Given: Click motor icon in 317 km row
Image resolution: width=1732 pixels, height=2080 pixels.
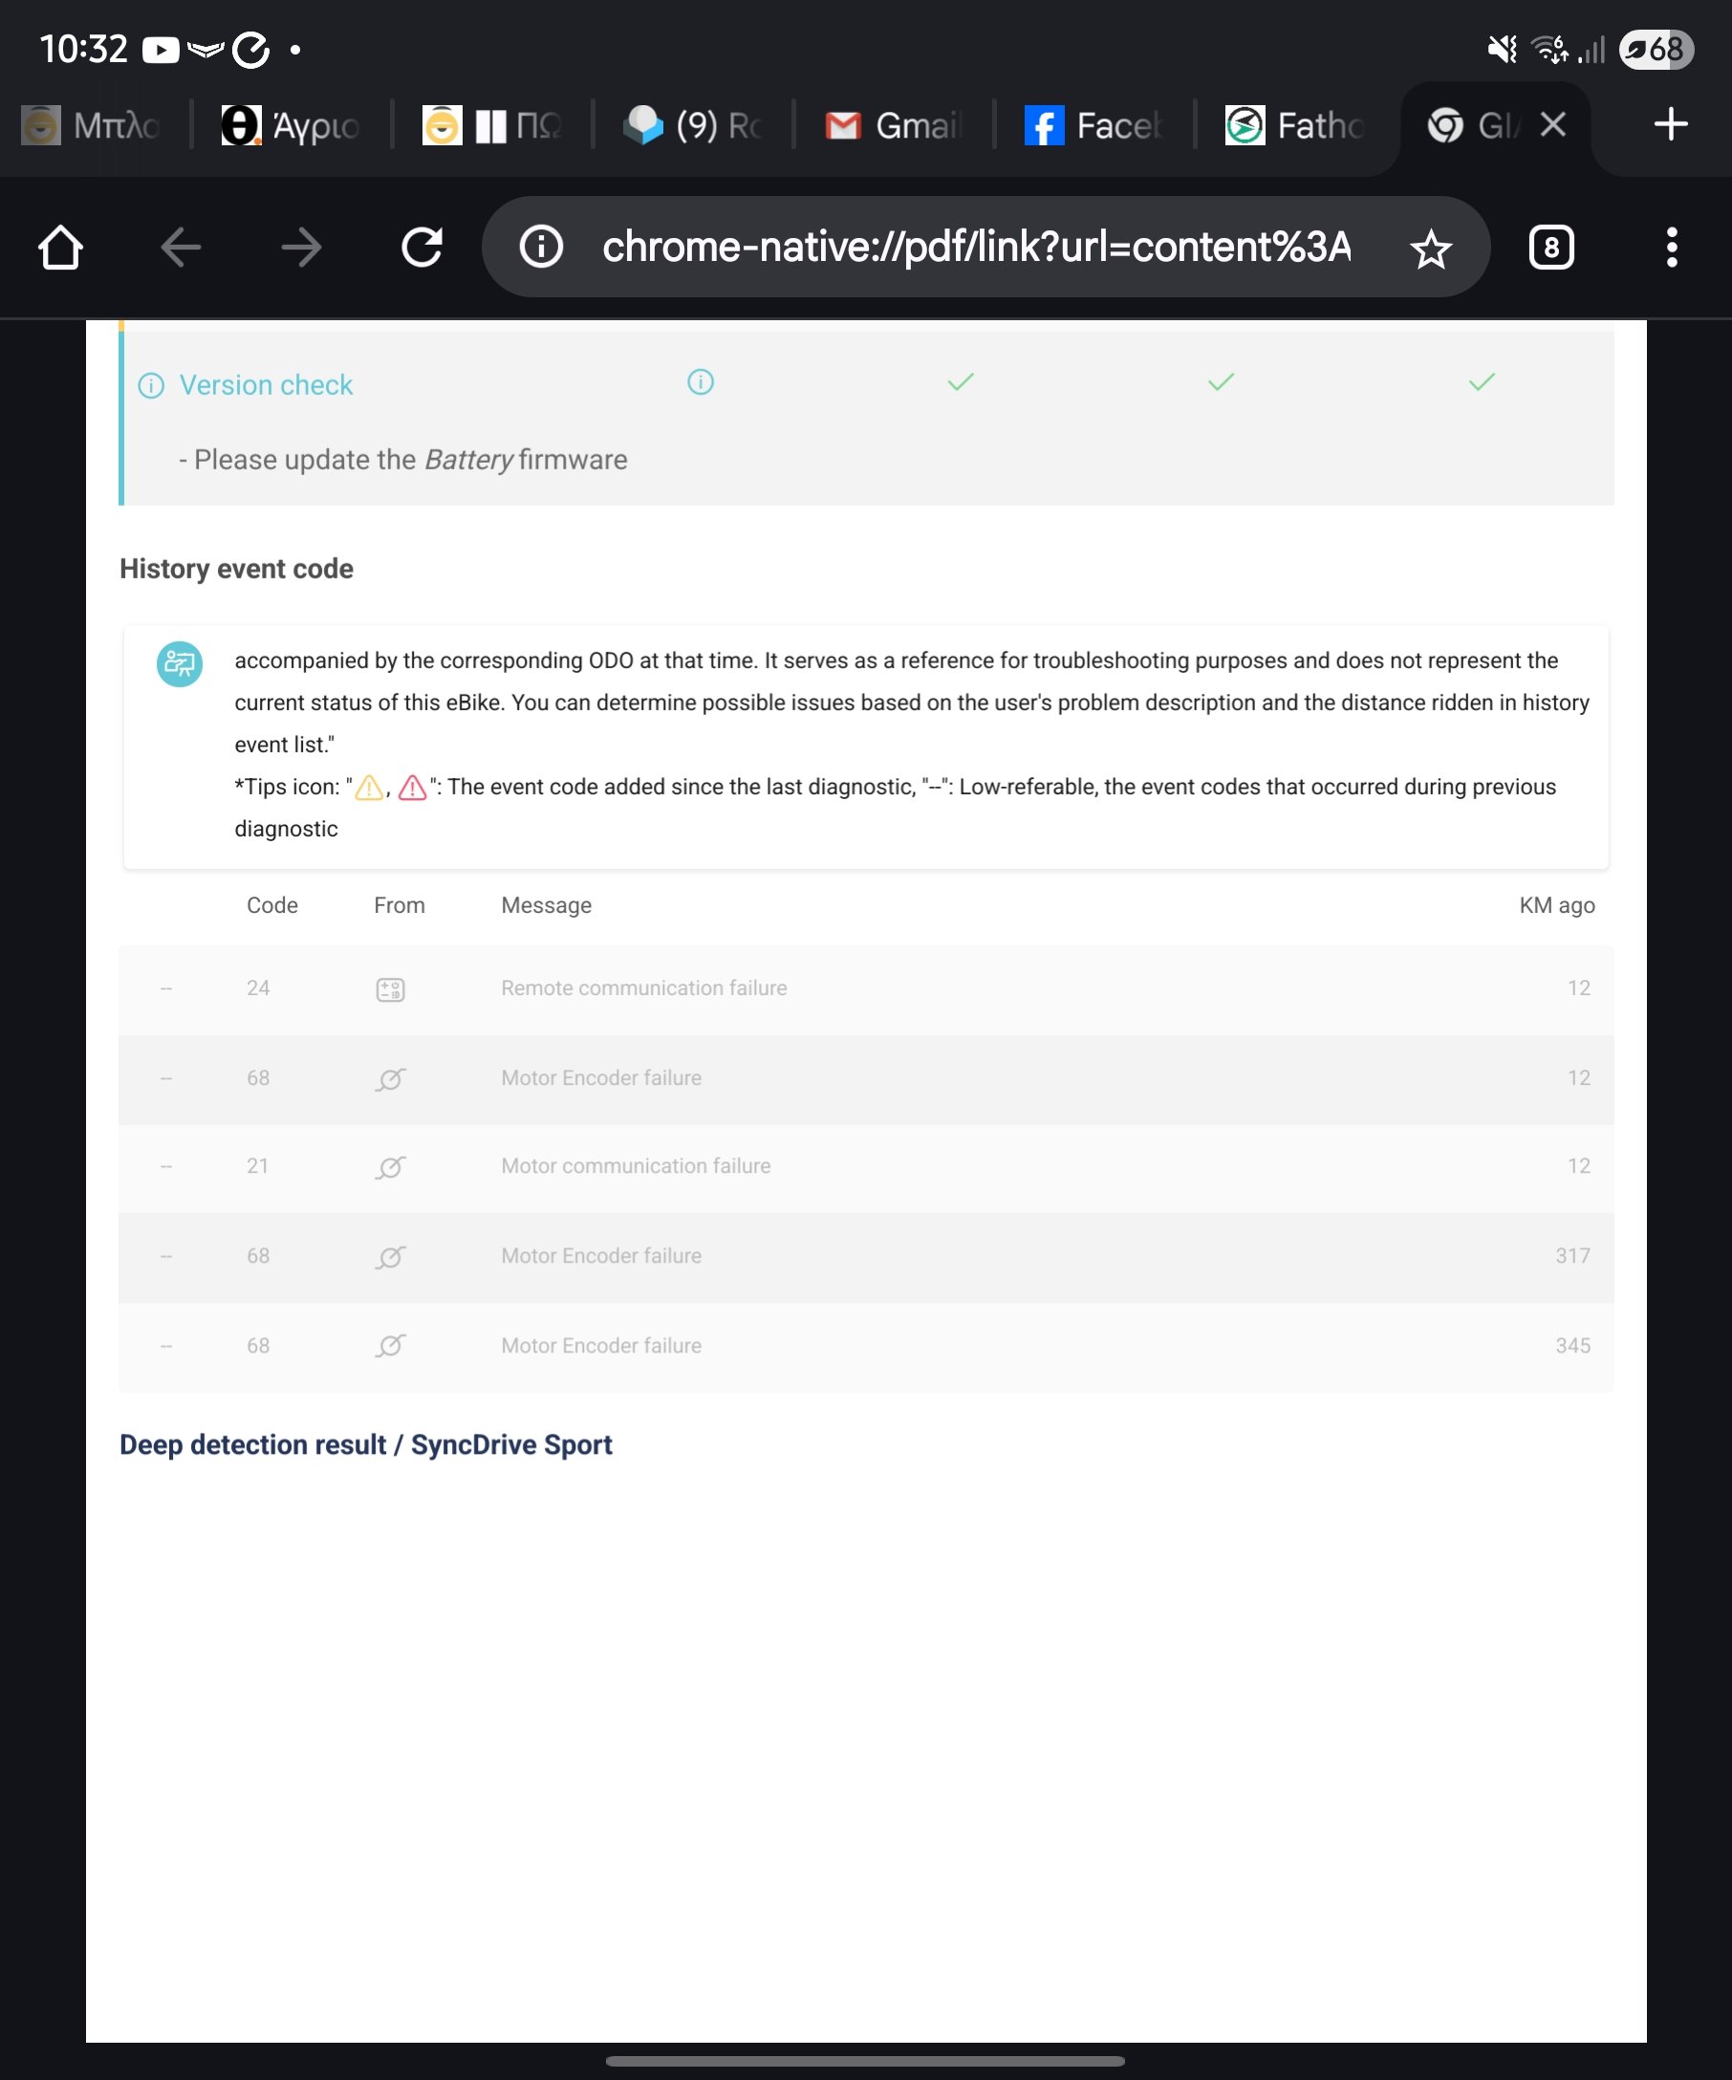Looking at the screenshot, I should [390, 1257].
